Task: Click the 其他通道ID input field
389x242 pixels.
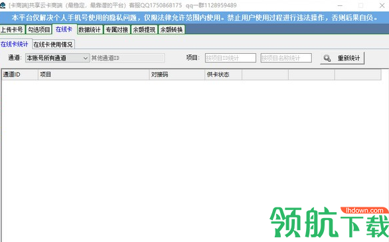Action: pyautogui.click(x=127, y=58)
